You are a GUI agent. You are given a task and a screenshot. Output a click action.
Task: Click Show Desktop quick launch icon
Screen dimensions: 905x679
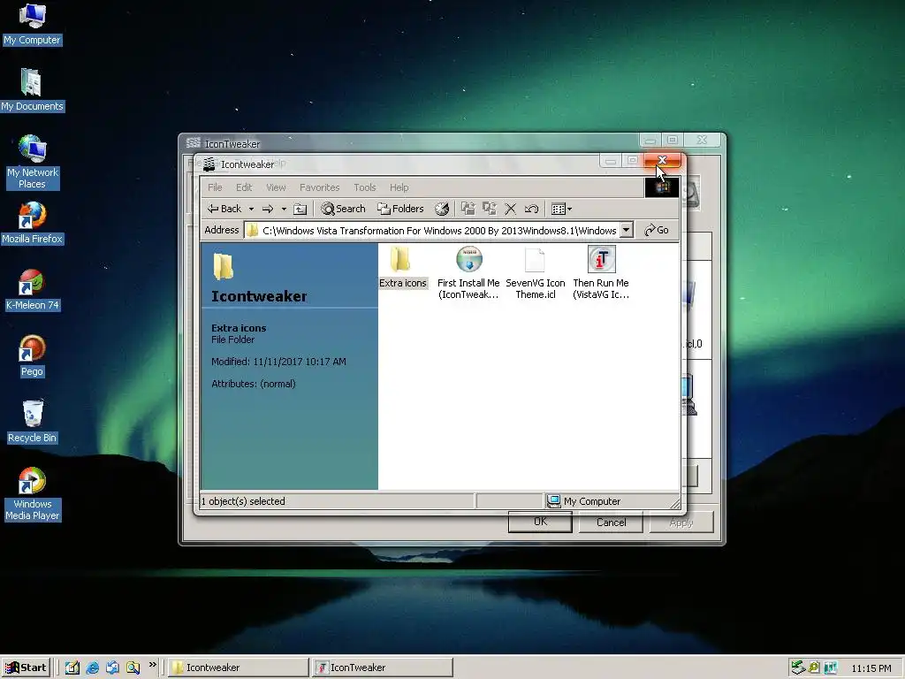tap(72, 668)
